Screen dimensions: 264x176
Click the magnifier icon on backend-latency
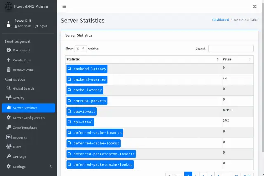pos(69,69)
